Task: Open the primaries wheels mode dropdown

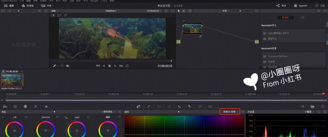Action: (x=108, y=112)
